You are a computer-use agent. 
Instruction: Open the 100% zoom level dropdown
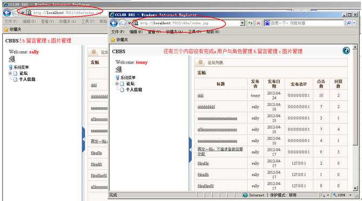tap(351, 195)
